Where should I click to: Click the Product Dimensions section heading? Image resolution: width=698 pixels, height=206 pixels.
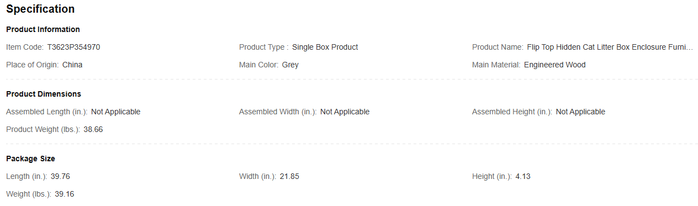pyautogui.click(x=44, y=94)
